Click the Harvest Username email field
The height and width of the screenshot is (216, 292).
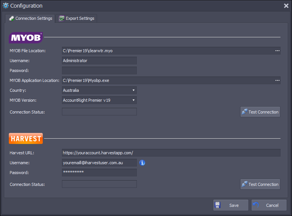tap(99, 163)
